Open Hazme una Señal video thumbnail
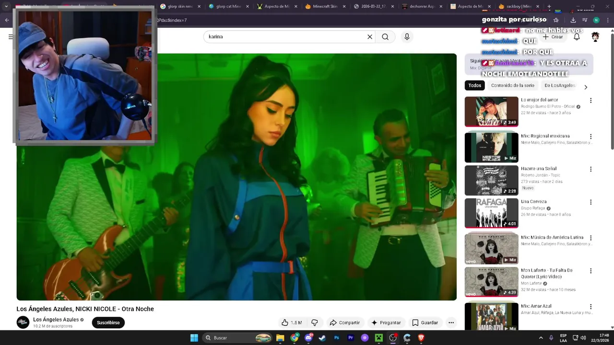Screen dimensions: 614x345 [x=491, y=180]
